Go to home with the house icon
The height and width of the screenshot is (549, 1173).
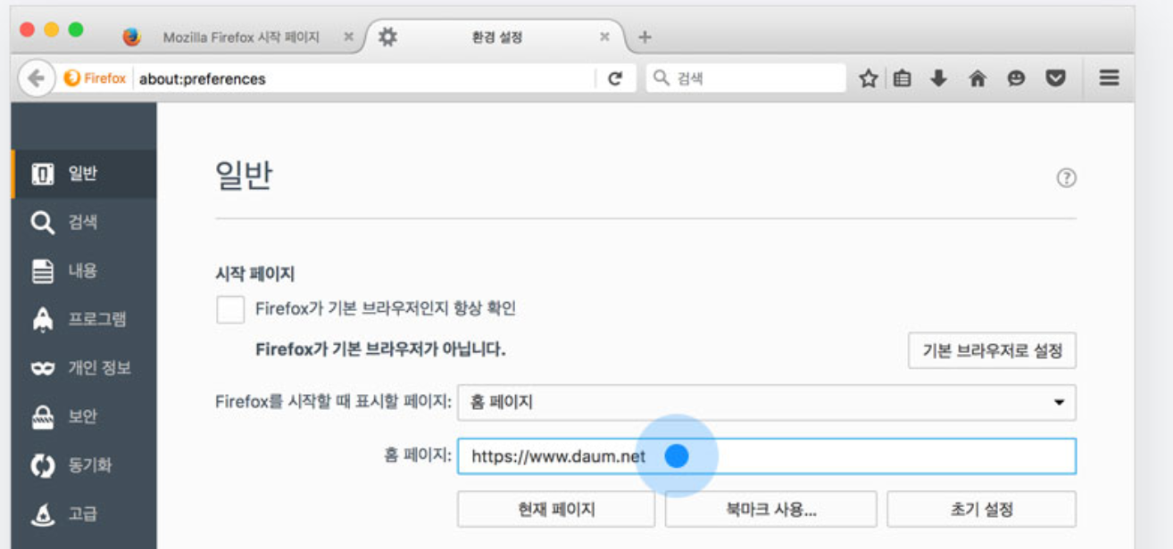977,78
